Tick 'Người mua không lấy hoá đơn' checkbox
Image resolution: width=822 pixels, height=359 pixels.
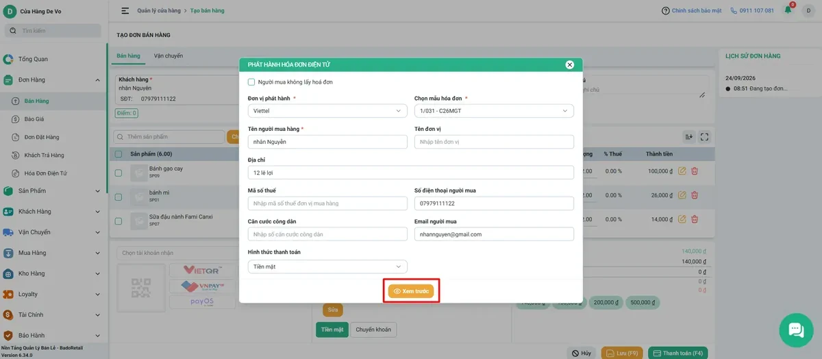point(251,82)
